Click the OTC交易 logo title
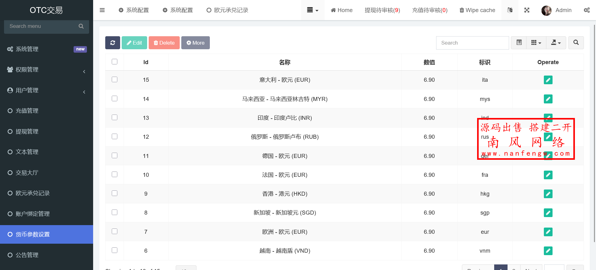The width and height of the screenshot is (596, 270). click(46, 10)
